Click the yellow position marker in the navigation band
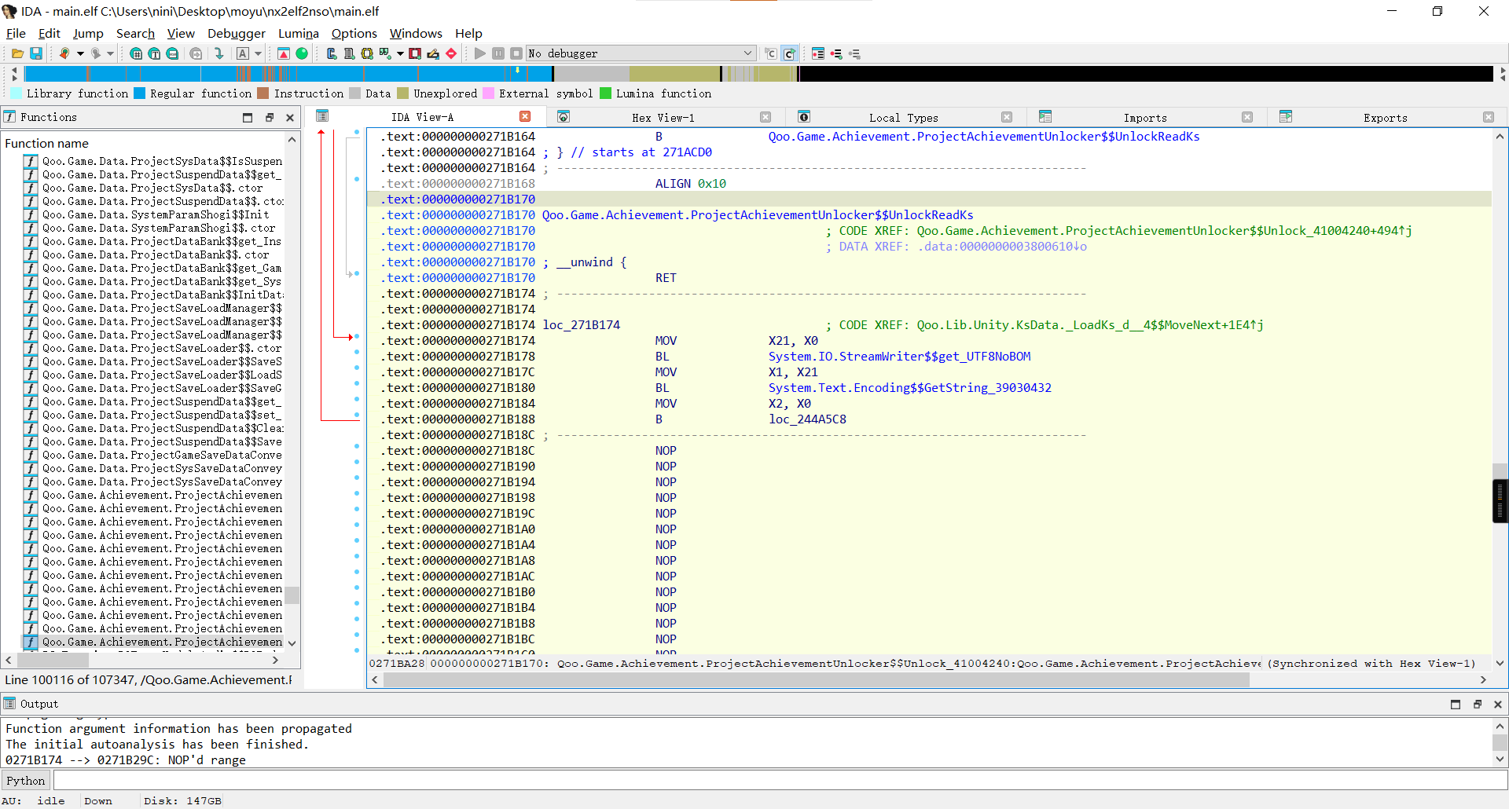The image size is (1509, 809). pos(517,71)
